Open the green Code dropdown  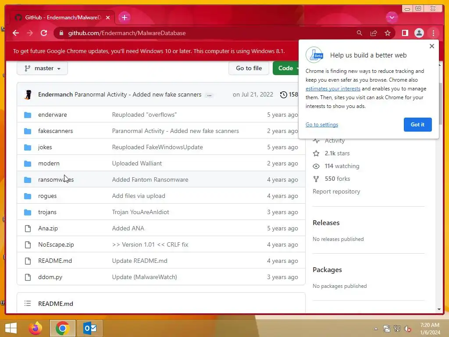click(x=286, y=68)
